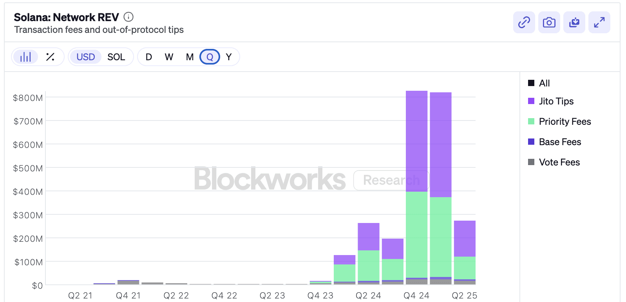This screenshot has height=302, width=626.
Task: Select the W weekly option
Action: click(169, 57)
